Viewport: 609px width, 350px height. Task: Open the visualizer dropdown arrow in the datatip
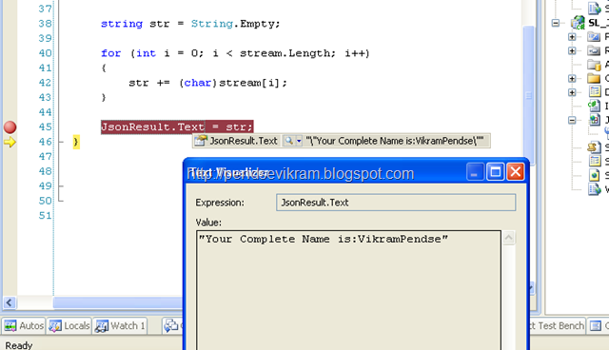pos(299,141)
